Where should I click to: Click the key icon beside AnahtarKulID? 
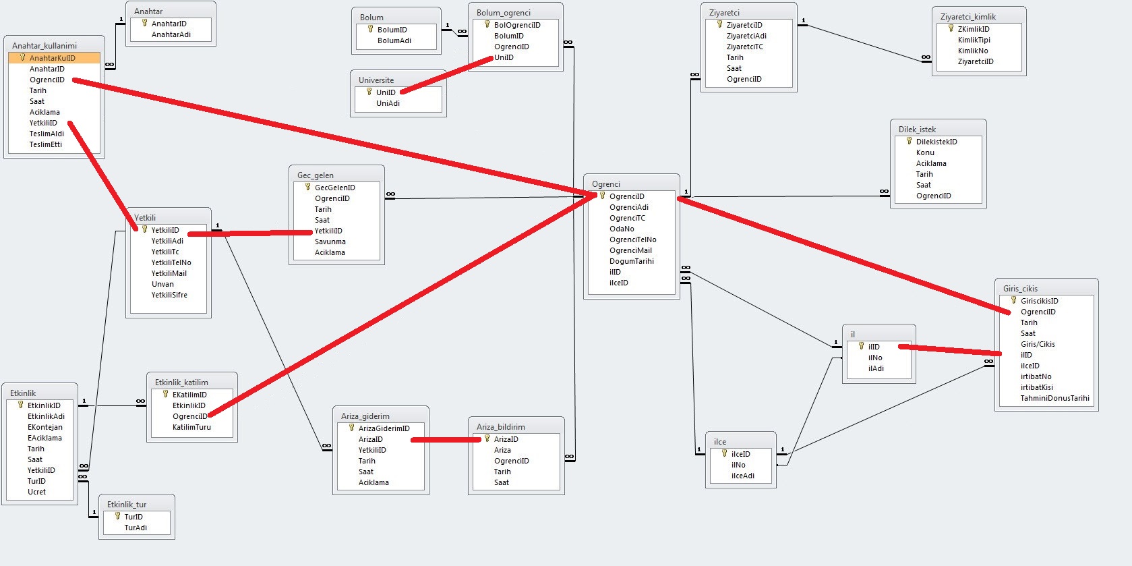coord(22,58)
